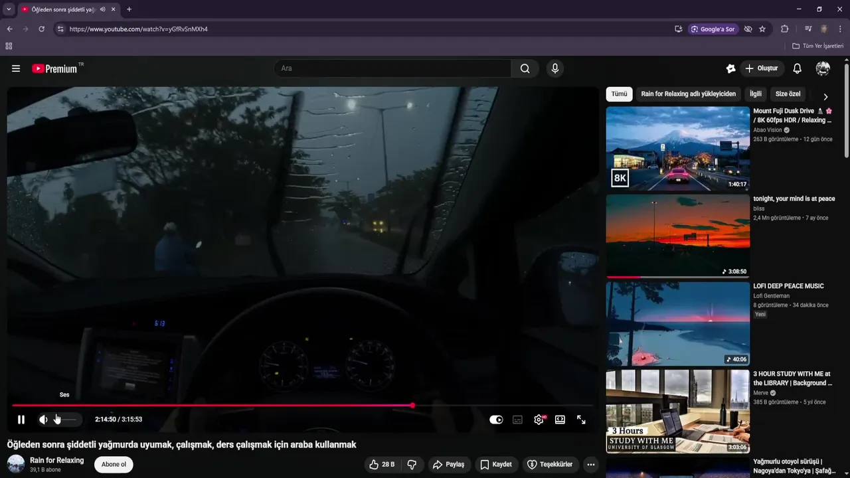
Task: Open media controls icon in toolbar
Action: pos(808,29)
